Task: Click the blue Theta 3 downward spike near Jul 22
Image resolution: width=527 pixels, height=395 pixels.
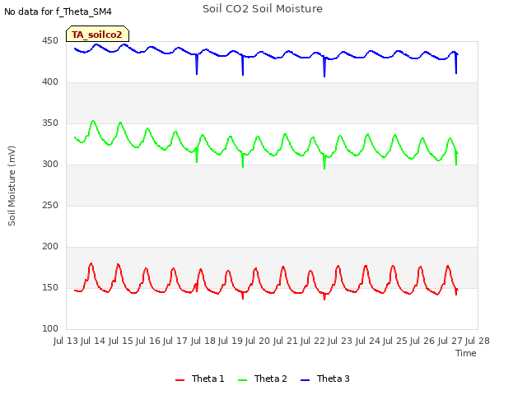Action: [324, 67]
